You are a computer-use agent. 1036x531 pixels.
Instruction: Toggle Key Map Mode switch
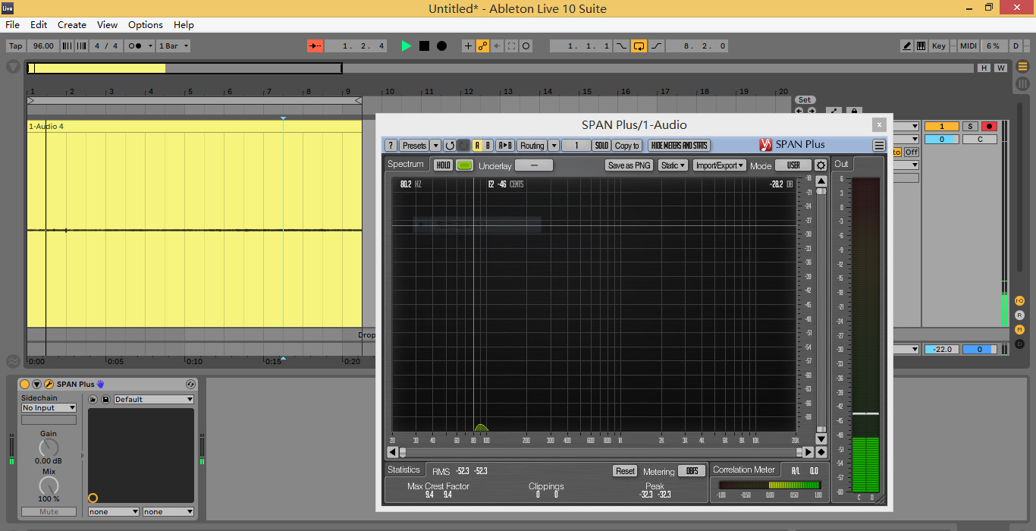point(939,46)
